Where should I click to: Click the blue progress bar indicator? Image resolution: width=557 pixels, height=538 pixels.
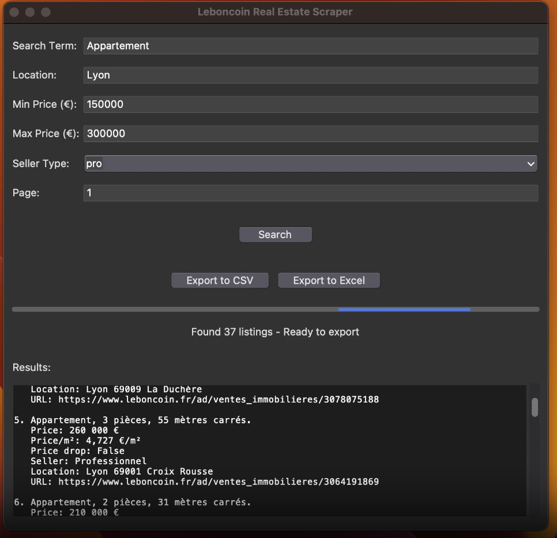click(x=404, y=310)
